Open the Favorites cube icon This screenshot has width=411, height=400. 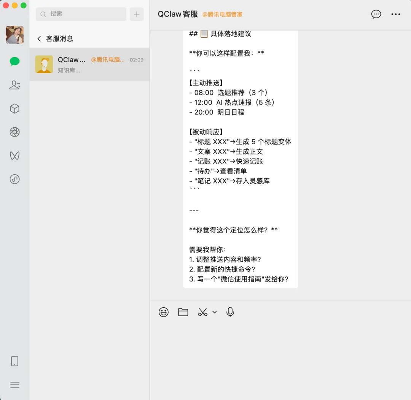pyautogui.click(x=15, y=108)
